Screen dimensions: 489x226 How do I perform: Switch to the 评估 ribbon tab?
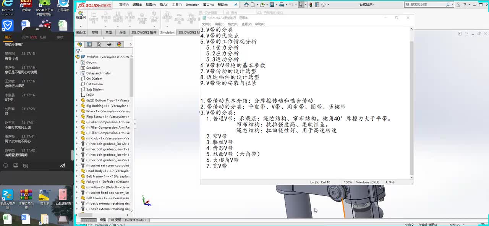pyautogui.click(x=122, y=32)
